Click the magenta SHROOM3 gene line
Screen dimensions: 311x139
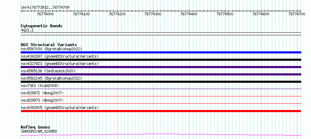[161, 135]
